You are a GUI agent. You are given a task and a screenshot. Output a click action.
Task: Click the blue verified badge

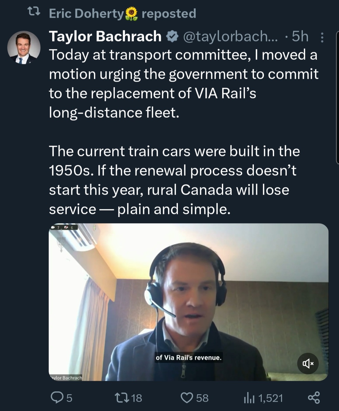tap(172, 37)
